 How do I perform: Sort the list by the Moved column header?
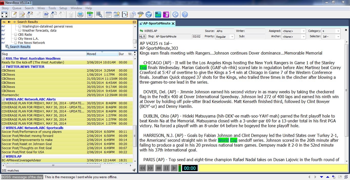pos(102,54)
